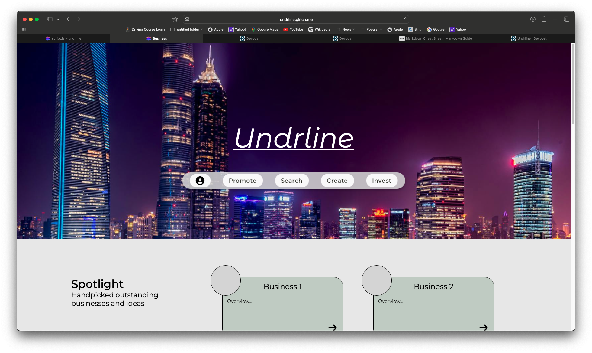Click the Safari sidebar toggle icon

[49, 19]
